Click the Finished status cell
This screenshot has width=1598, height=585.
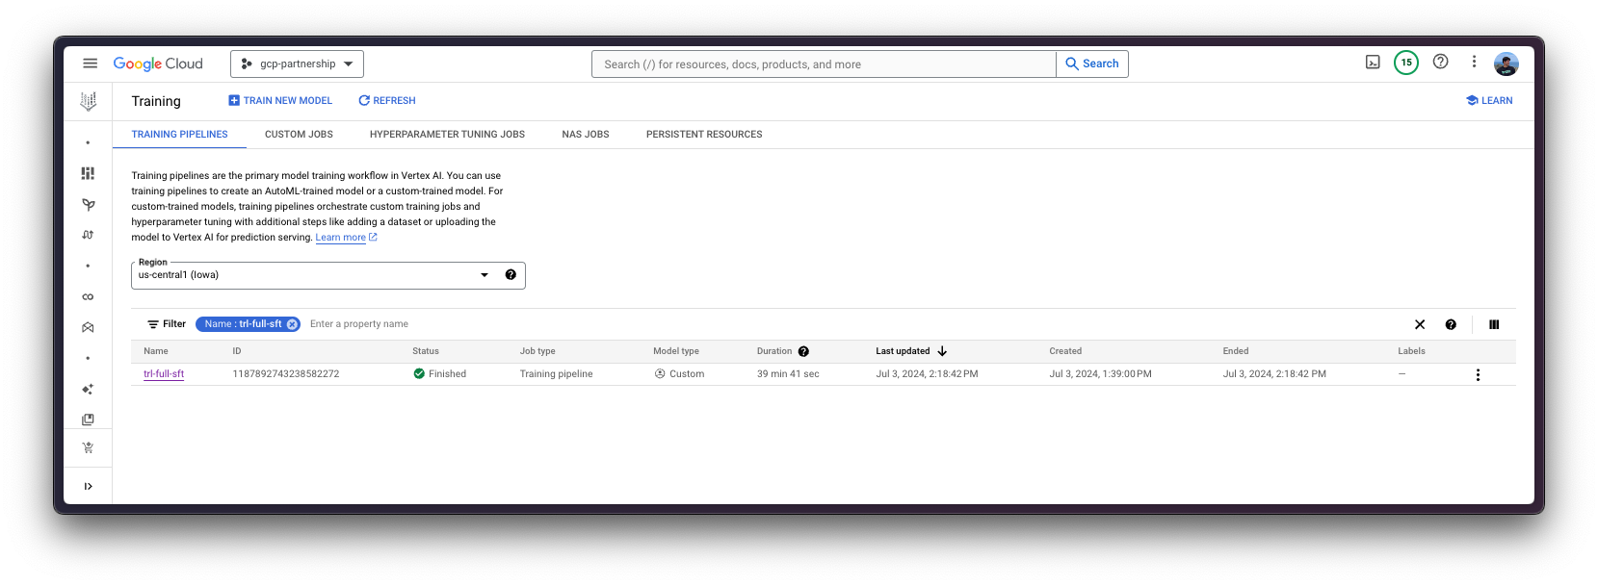coord(440,374)
